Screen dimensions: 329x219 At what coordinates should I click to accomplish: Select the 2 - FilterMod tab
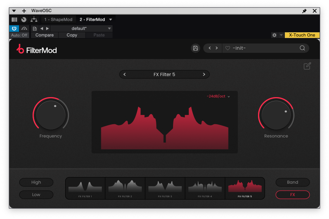click(x=92, y=19)
